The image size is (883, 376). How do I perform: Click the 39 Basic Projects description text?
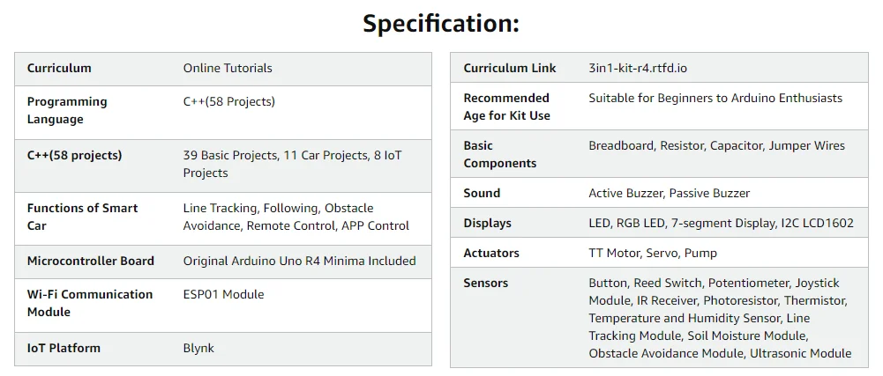click(x=292, y=164)
